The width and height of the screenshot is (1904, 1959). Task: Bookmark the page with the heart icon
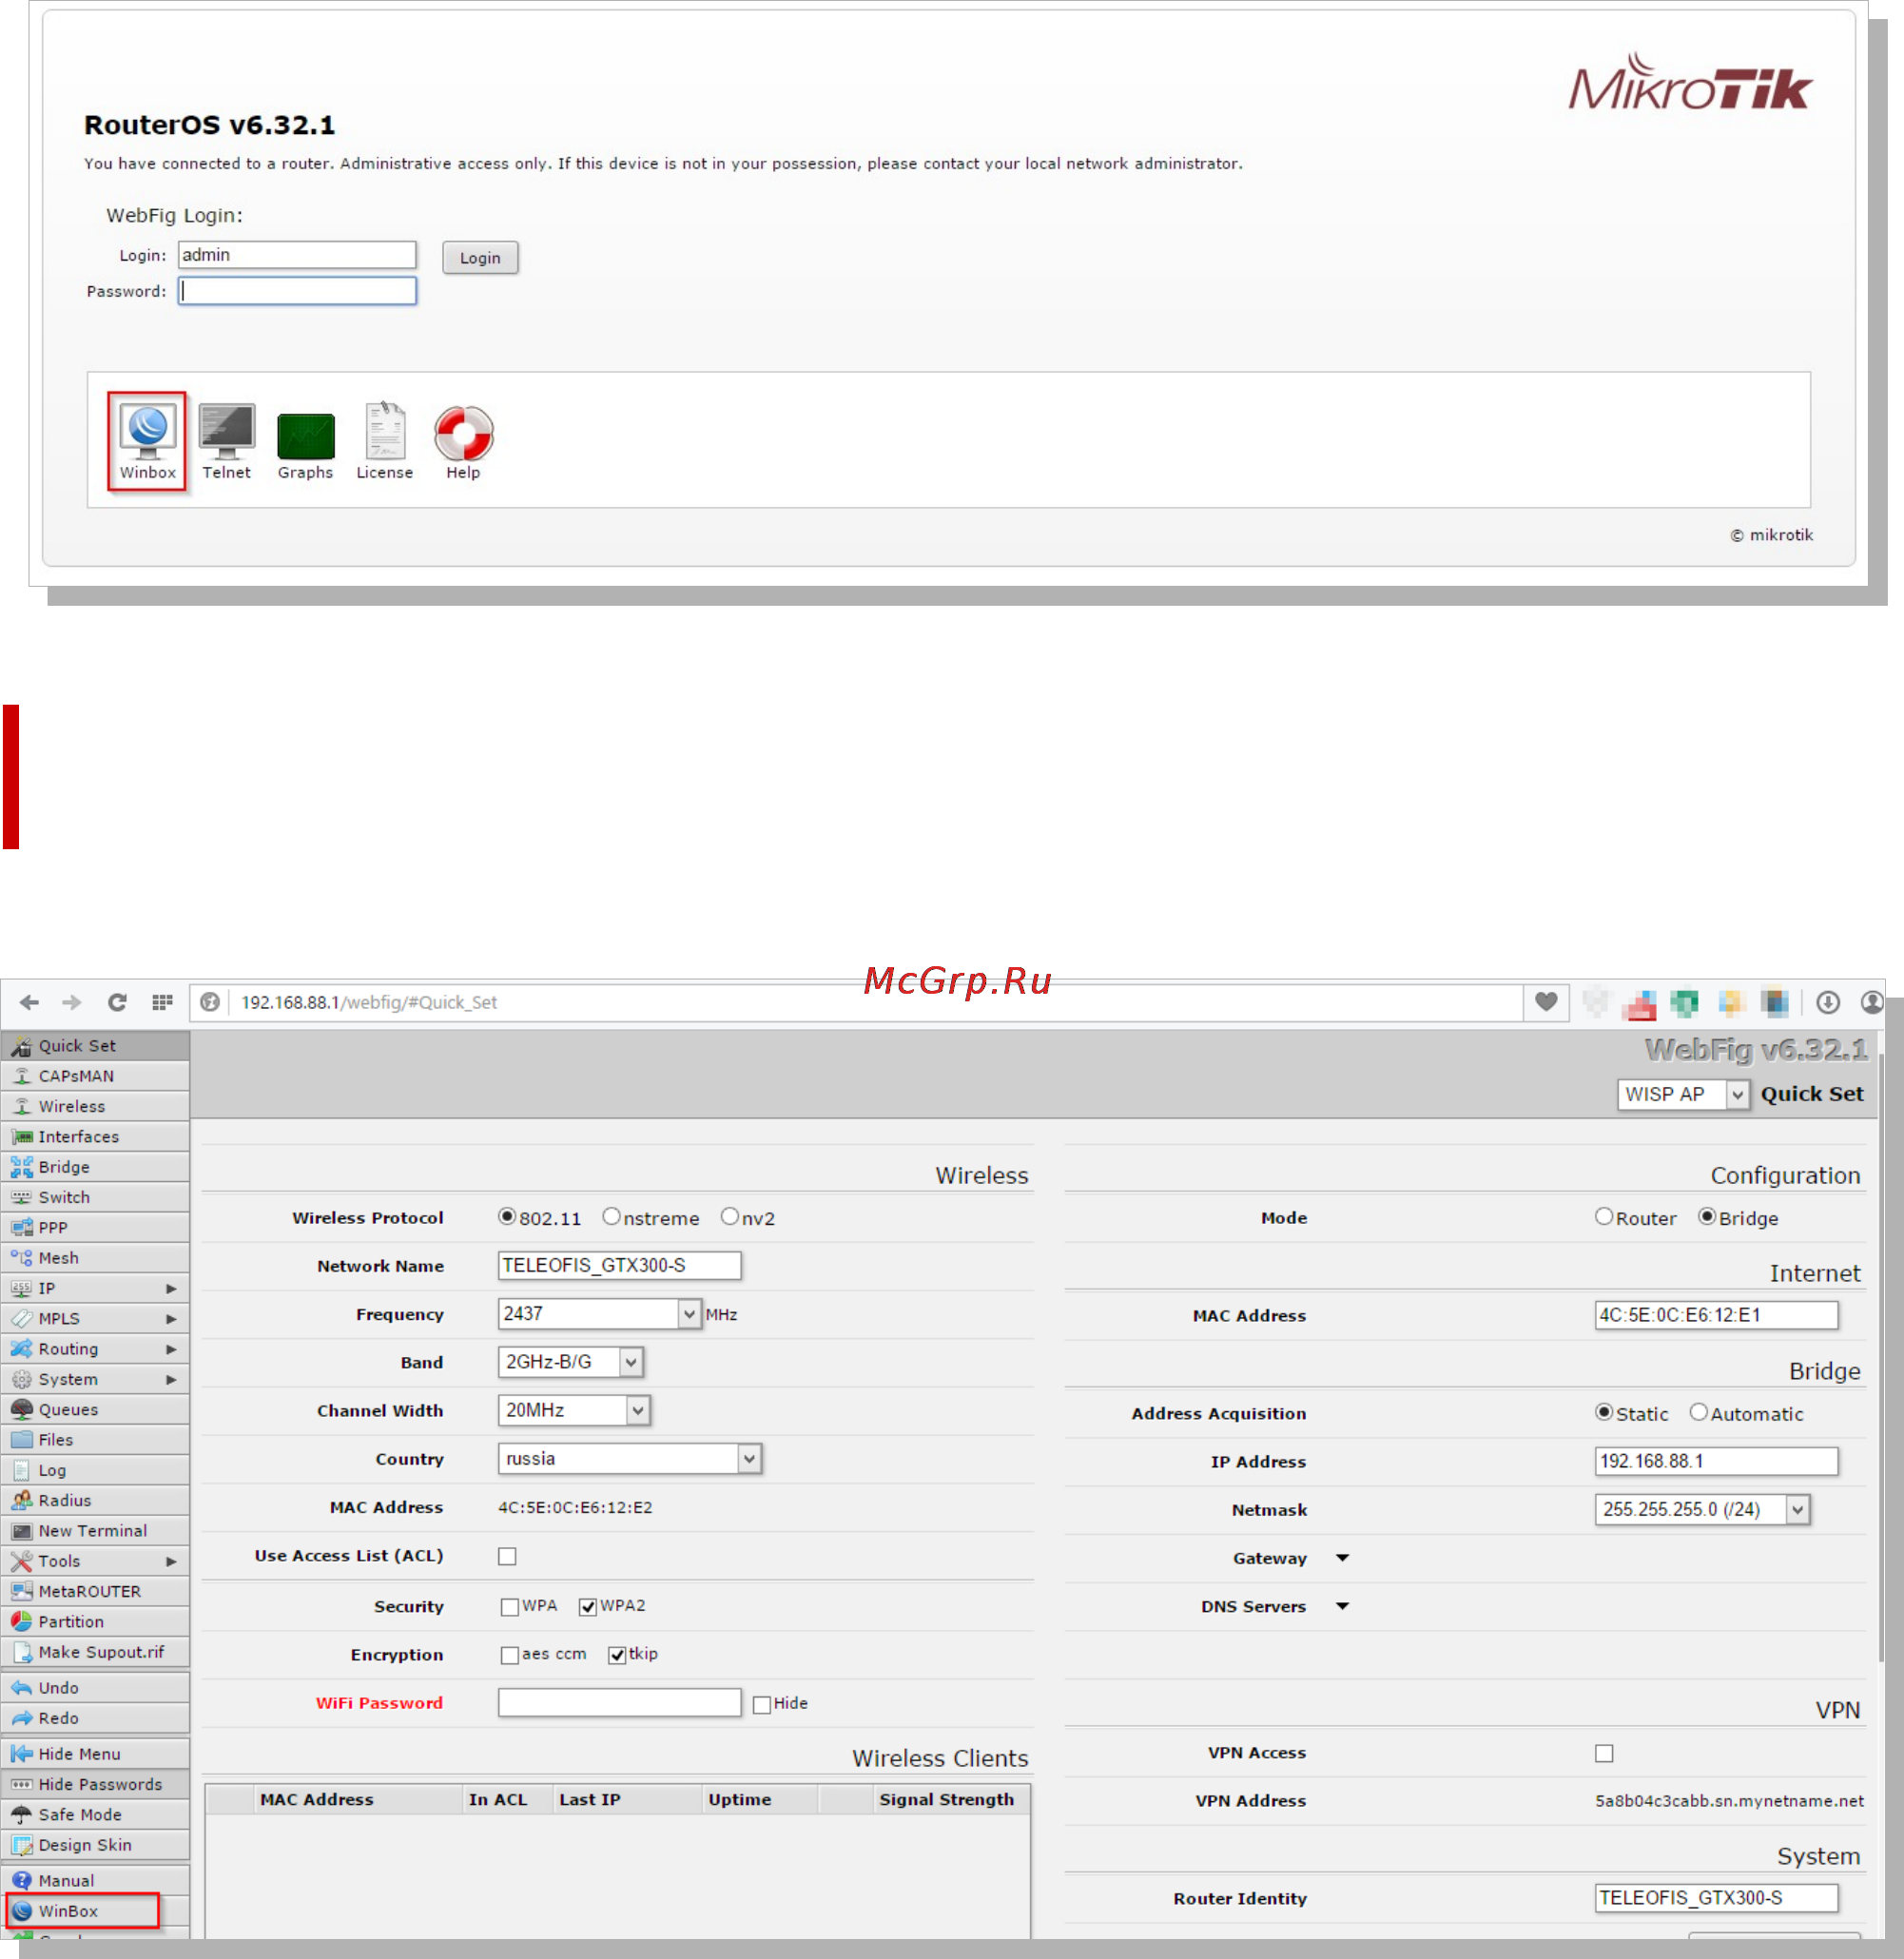pyautogui.click(x=1546, y=1002)
